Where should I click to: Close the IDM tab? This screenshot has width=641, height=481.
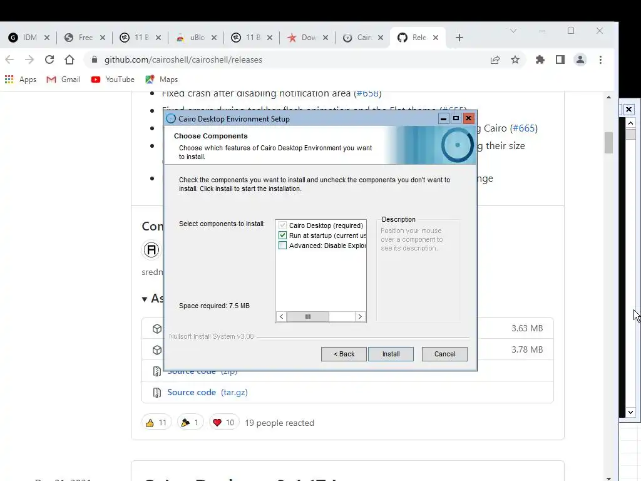coord(47,38)
